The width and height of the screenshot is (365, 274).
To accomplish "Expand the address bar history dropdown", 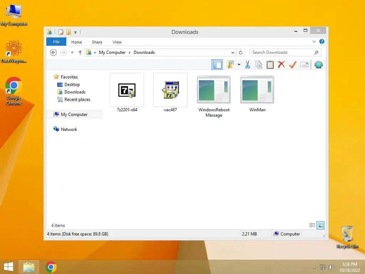I will click(233, 52).
